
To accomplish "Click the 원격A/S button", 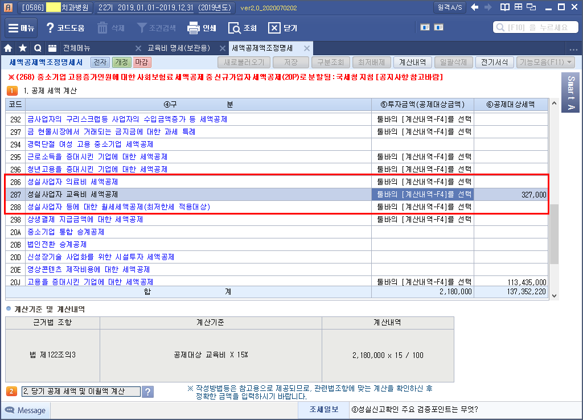I will tap(450, 7).
